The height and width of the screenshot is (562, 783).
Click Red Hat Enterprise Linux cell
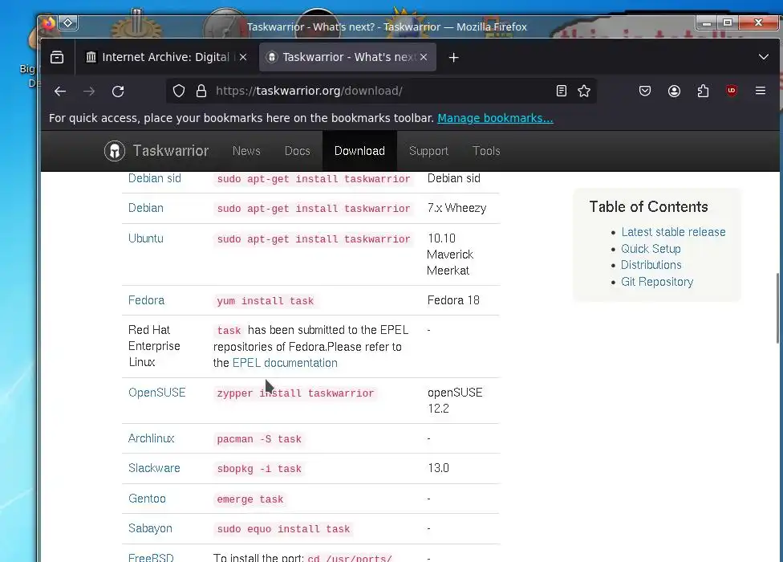point(154,346)
